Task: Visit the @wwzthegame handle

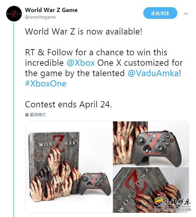Action: point(40,17)
